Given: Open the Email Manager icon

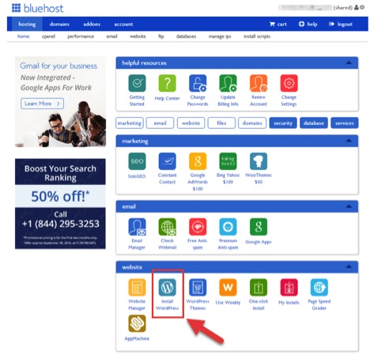Looking at the screenshot, I should click(137, 227).
